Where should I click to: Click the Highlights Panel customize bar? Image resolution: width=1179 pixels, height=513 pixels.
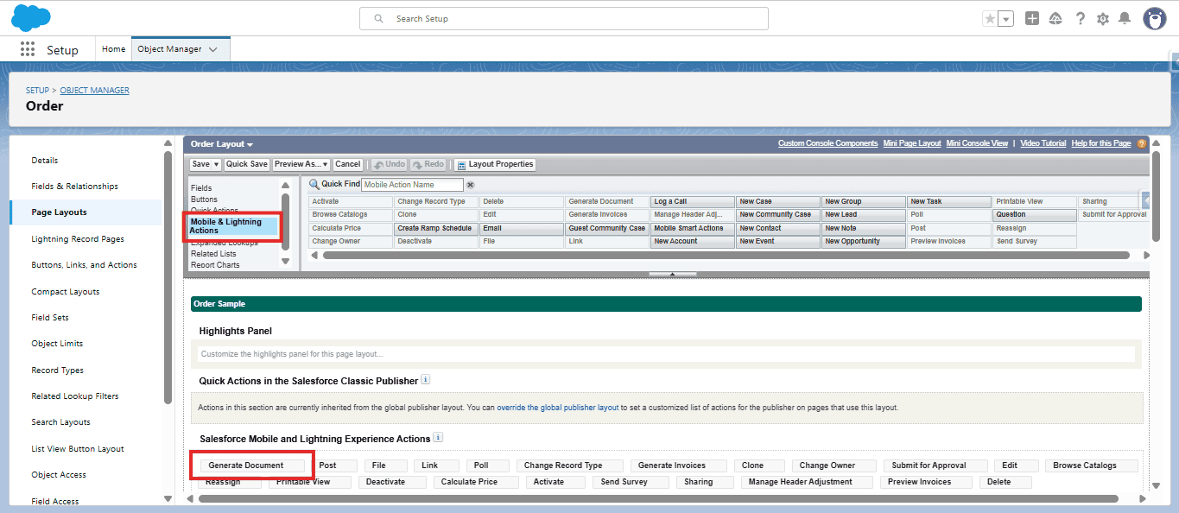[x=665, y=354]
